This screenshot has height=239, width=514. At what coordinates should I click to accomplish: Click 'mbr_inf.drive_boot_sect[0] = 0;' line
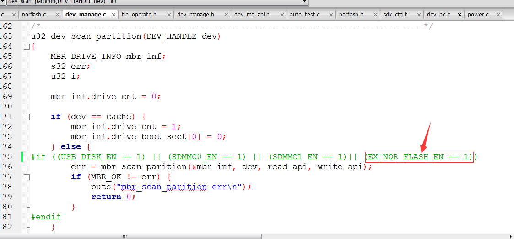[x=148, y=136]
